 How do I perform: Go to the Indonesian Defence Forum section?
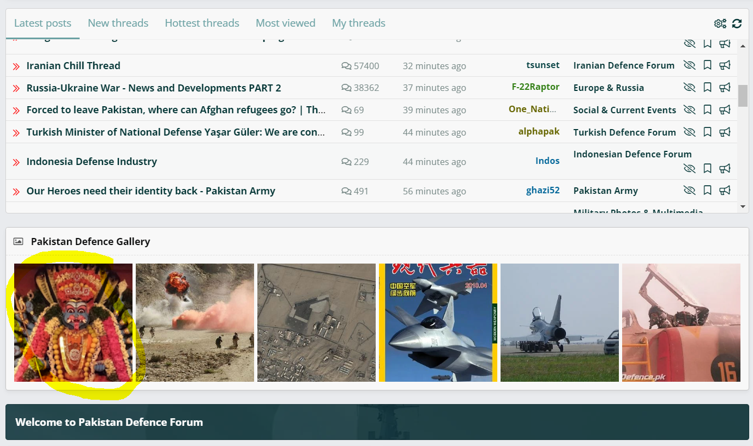pyautogui.click(x=632, y=154)
